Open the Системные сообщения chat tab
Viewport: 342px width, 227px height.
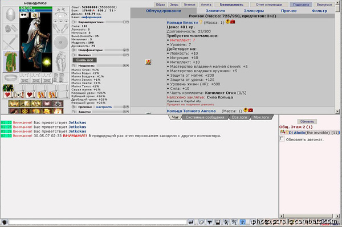[x=205, y=117]
